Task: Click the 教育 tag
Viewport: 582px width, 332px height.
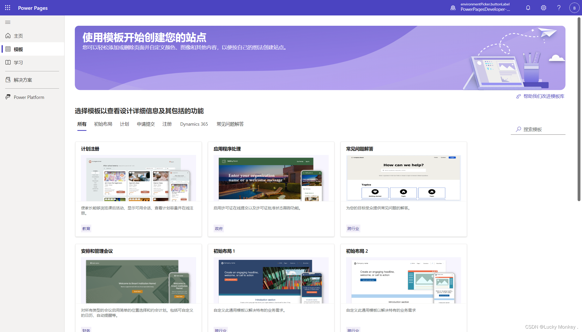Action: point(86,228)
